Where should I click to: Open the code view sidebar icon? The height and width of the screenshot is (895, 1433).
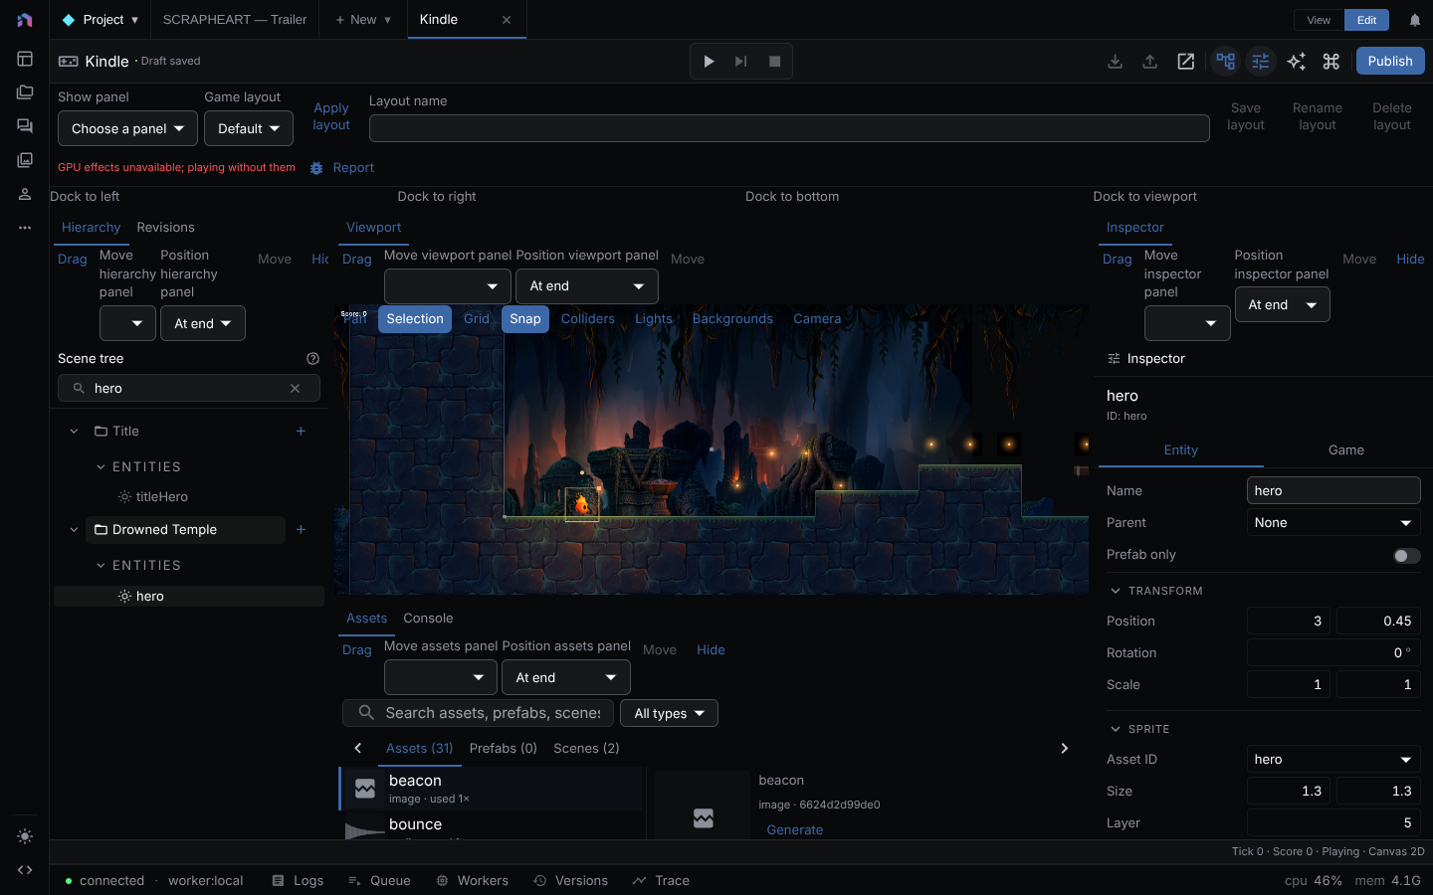click(x=25, y=870)
